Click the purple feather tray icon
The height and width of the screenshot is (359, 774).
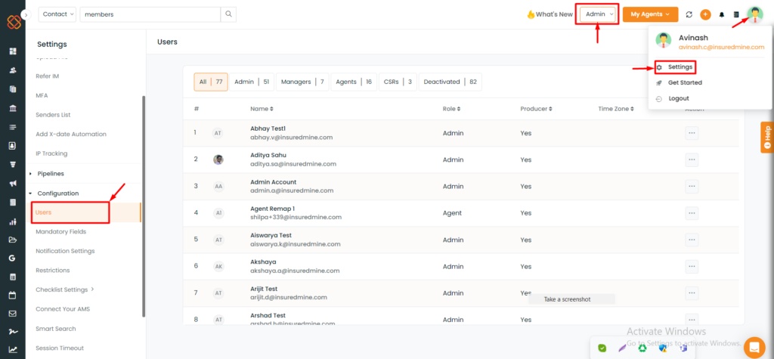pos(623,348)
